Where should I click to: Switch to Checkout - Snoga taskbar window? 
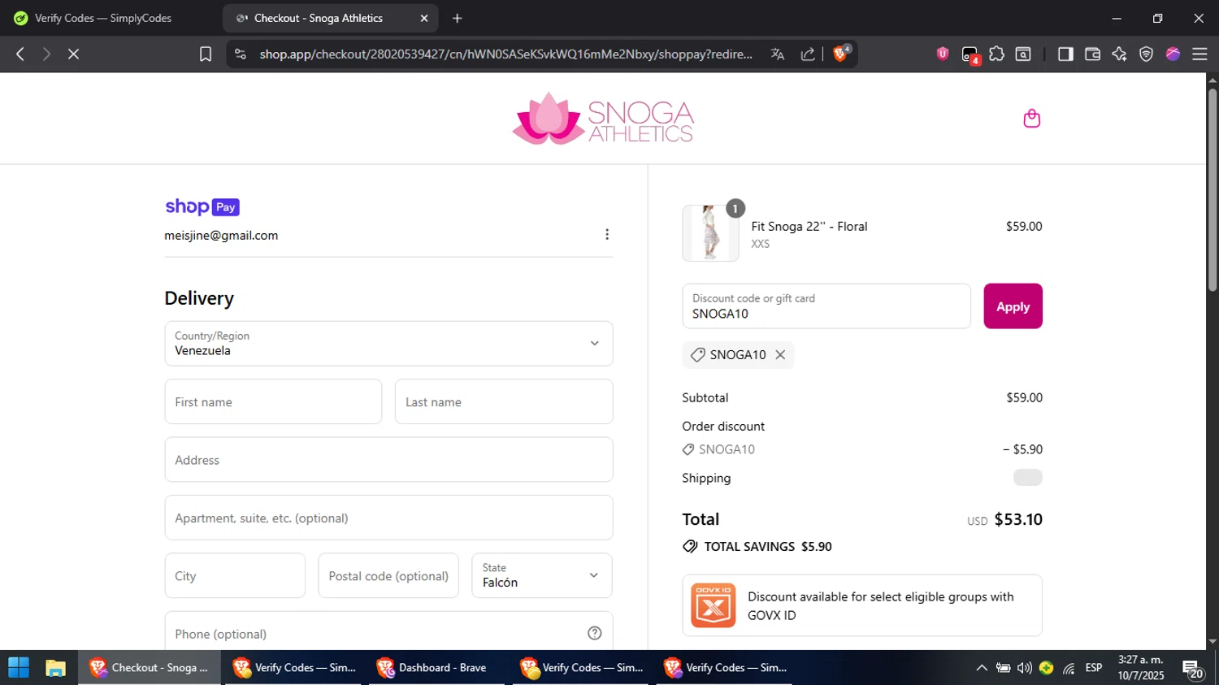click(150, 668)
